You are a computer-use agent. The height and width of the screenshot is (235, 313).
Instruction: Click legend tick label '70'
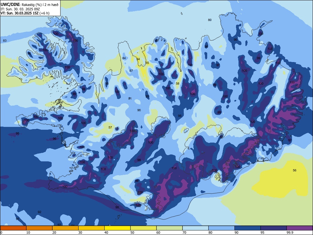(x=184, y=232)
